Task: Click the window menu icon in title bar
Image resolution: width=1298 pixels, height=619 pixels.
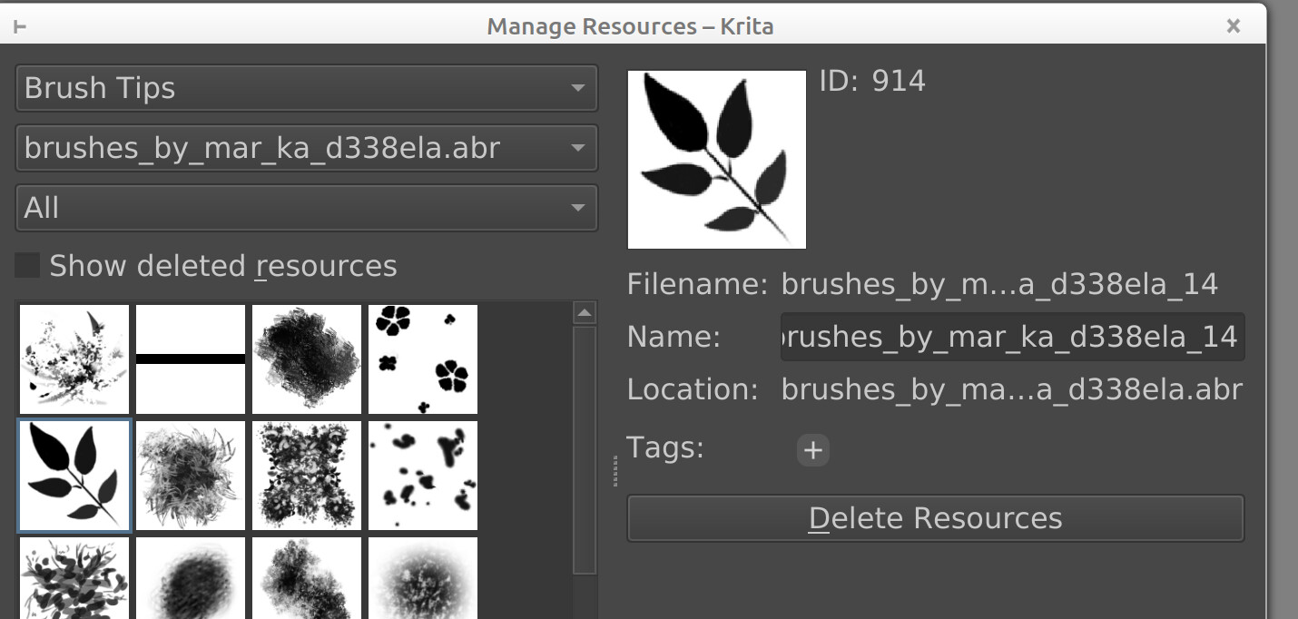Action: click(20, 26)
